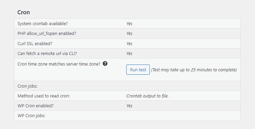255x129 pixels.
Task: Click the Yes value for System crontab
Action: pos(129,23)
